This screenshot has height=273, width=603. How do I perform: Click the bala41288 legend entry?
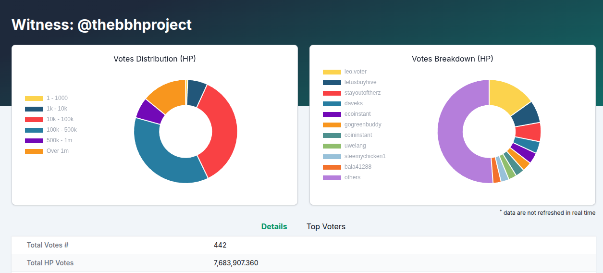coord(347,167)
